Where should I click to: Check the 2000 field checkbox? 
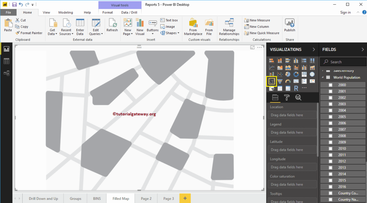coord(330,85)
